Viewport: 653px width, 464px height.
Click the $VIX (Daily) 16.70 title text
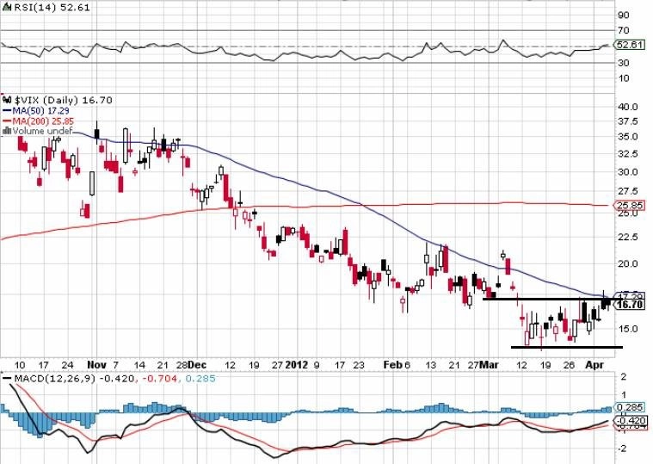[x=64, y=100]
